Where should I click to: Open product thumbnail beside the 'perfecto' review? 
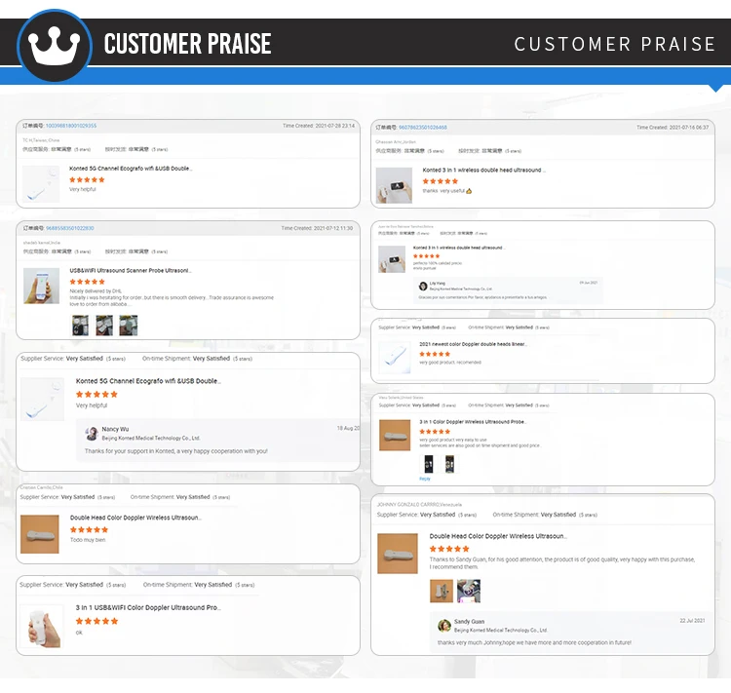click(x=392, y=259)
